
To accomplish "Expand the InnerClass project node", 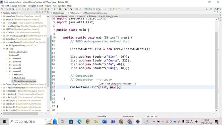I will 1,16.
